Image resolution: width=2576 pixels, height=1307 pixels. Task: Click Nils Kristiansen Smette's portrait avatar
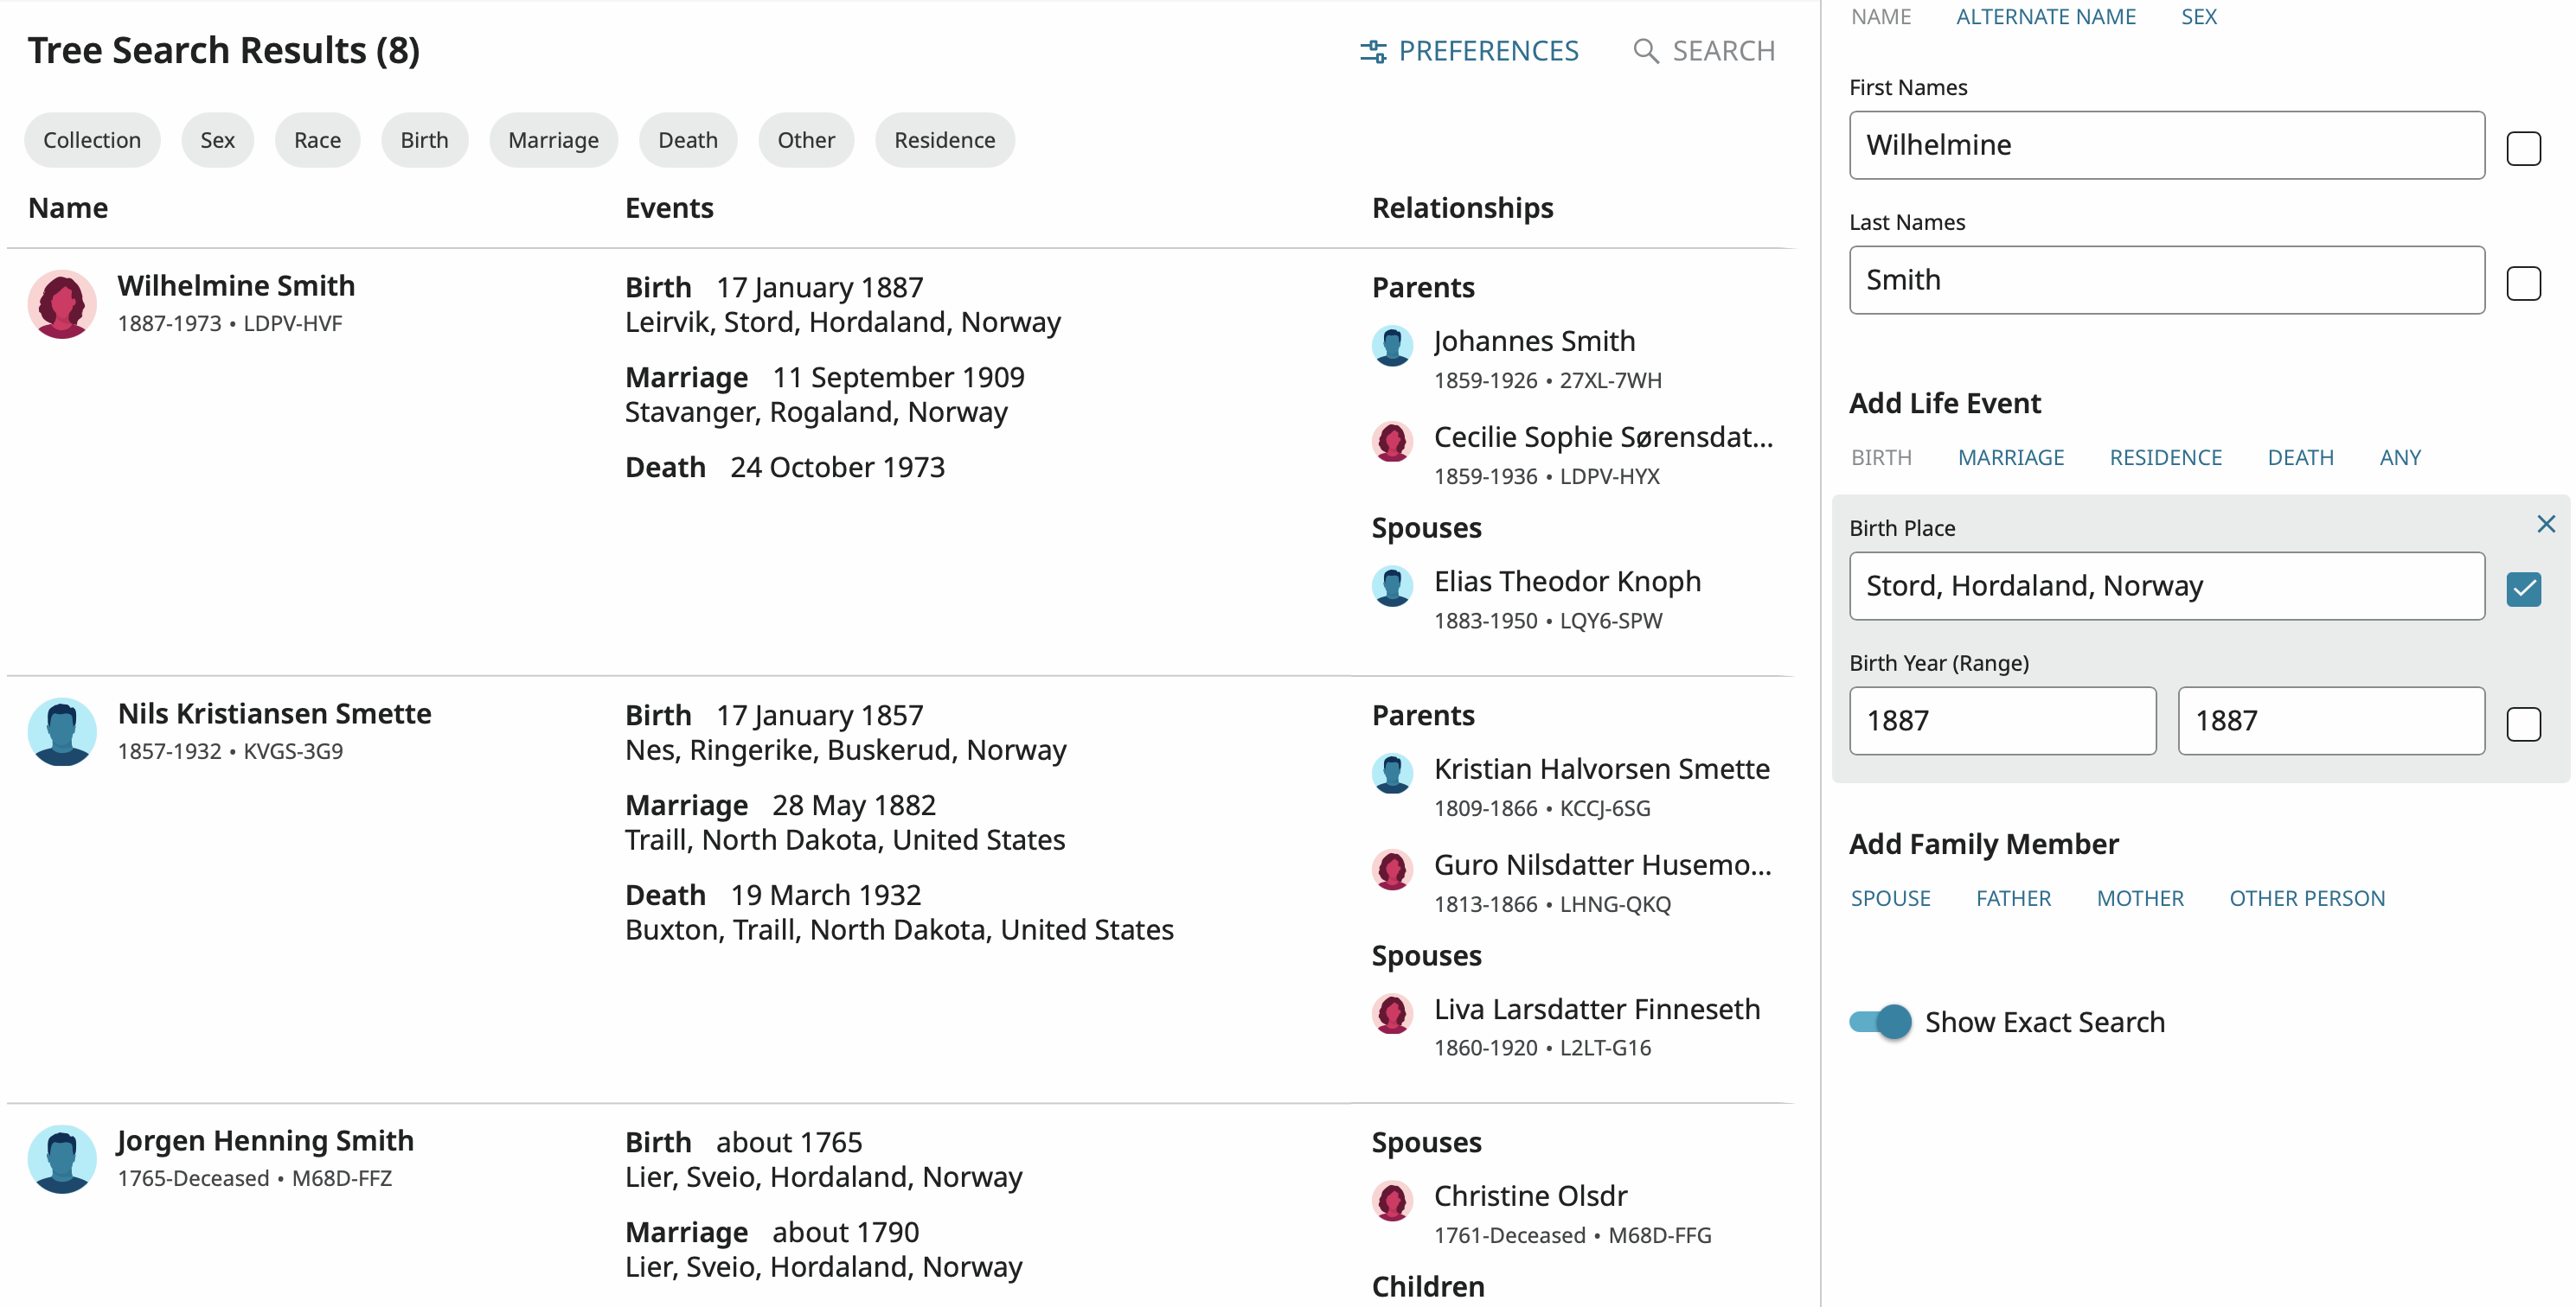tap(62, 731)
